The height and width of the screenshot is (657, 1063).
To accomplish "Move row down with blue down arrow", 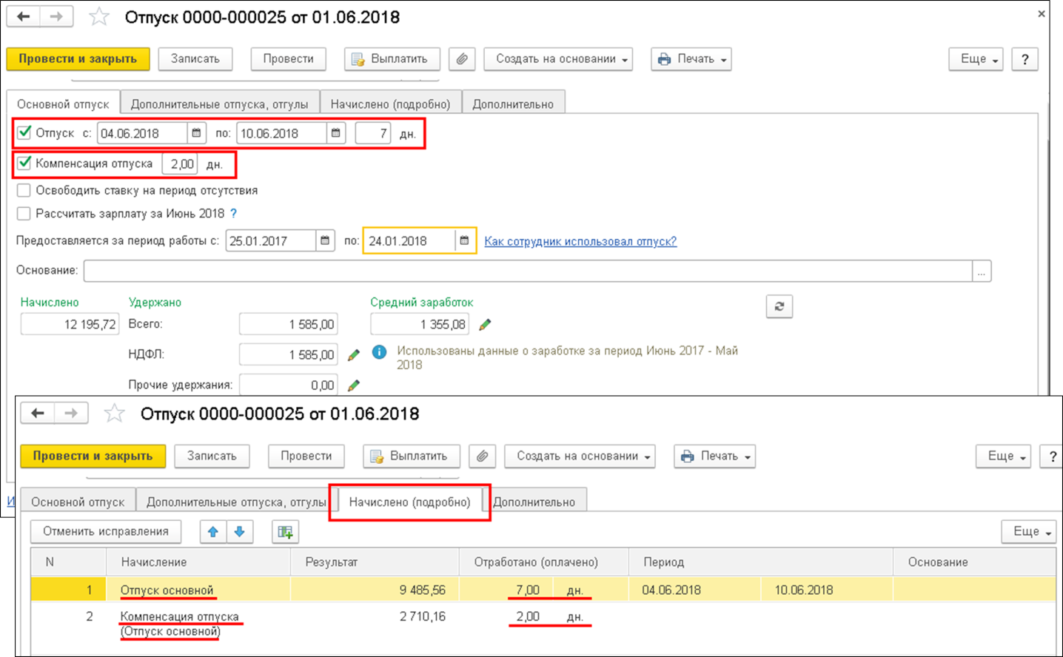I will pyautogui.click(x=239, y=531).
